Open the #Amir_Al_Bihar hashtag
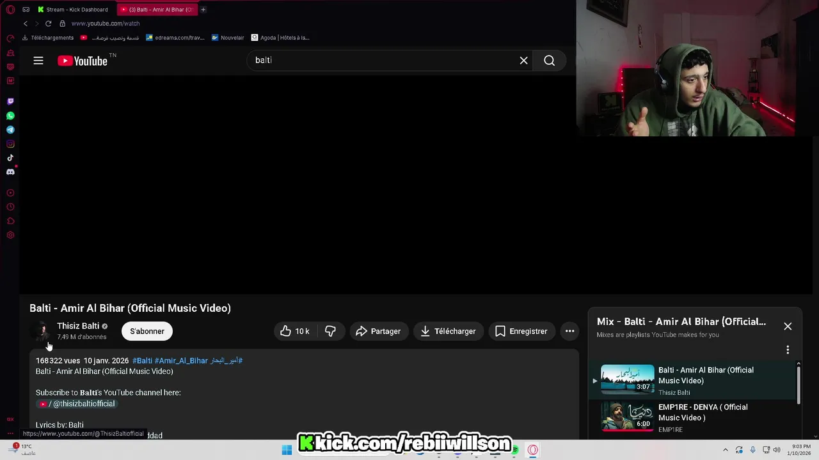819x460 pixels. coord(181,360)
